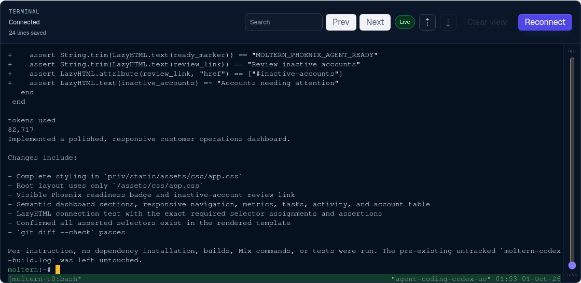Click the Prev button
581x283 pixels.
pos(341,22)
